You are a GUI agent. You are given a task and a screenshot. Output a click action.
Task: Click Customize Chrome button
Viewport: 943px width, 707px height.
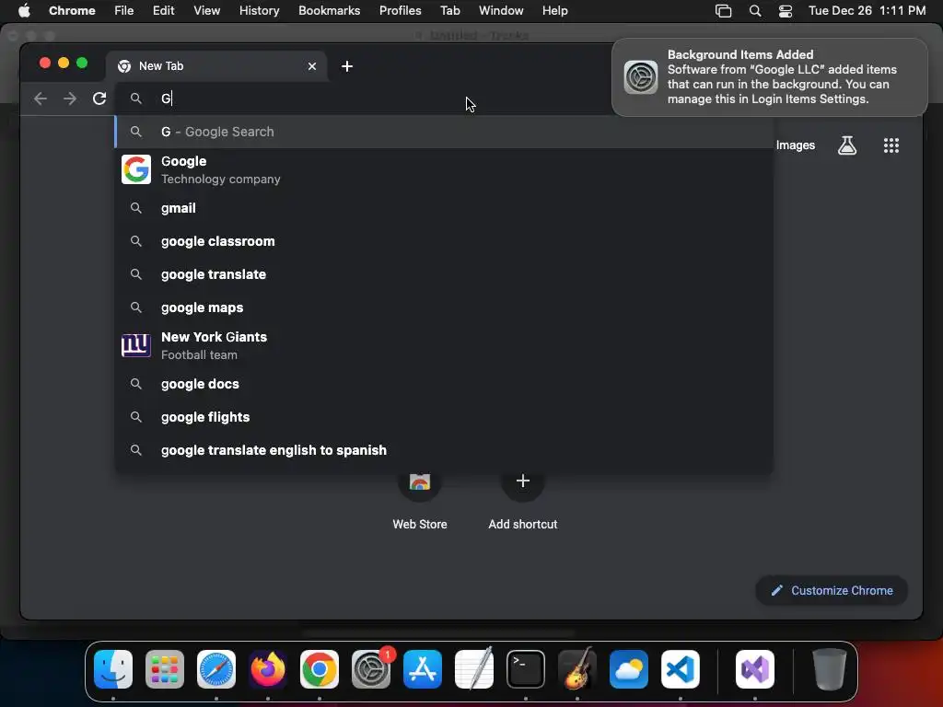click(832, 590)
